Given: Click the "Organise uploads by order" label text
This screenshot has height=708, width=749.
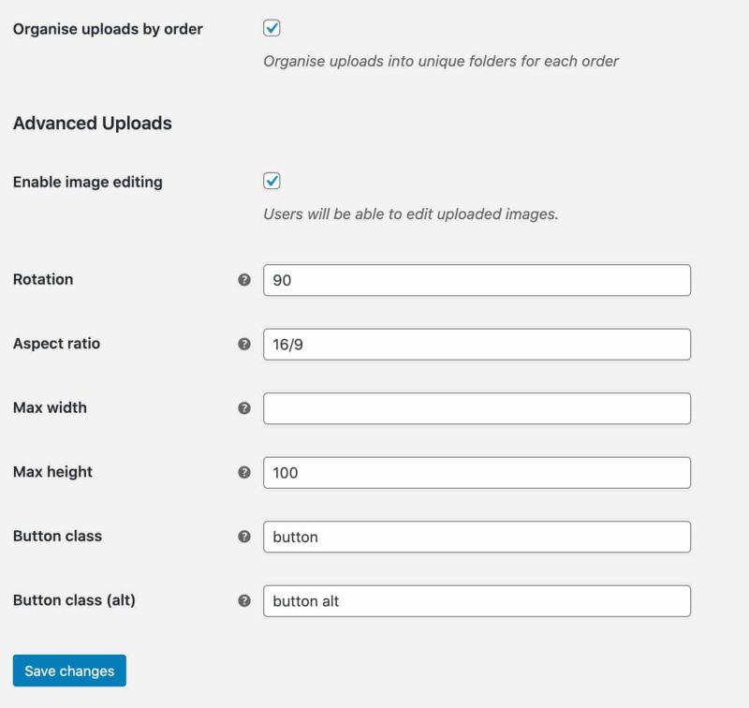Looking at the screenshot, I should click(108, 29).
